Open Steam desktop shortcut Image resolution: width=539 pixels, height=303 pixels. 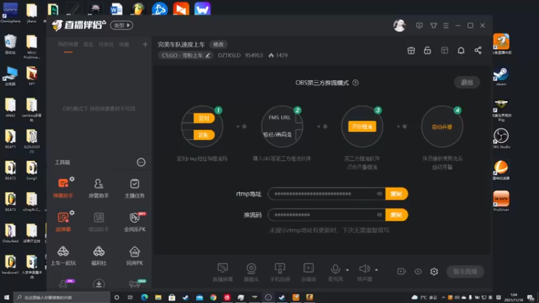coord(501,76)
